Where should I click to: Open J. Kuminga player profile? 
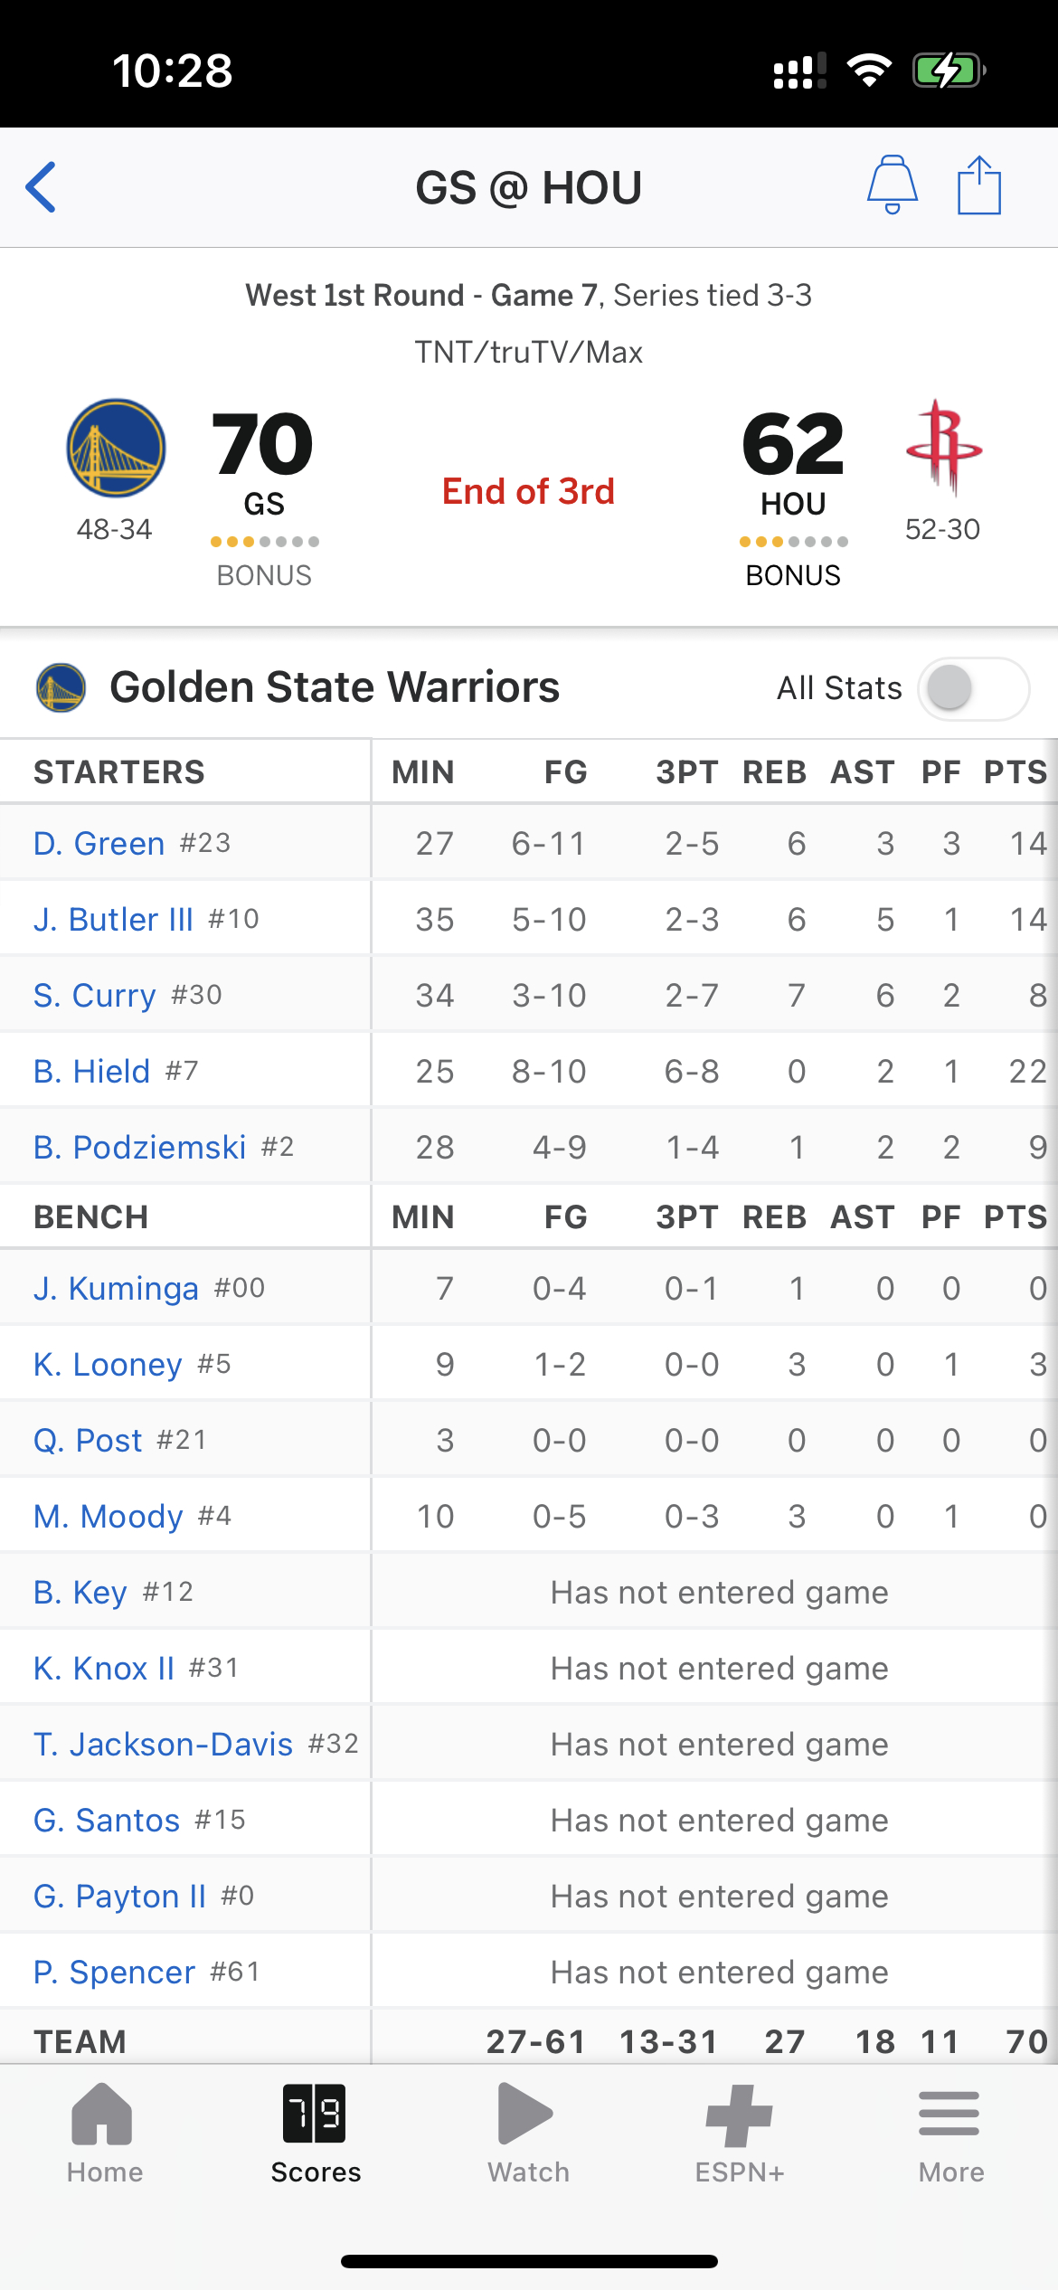(116, 1289)
